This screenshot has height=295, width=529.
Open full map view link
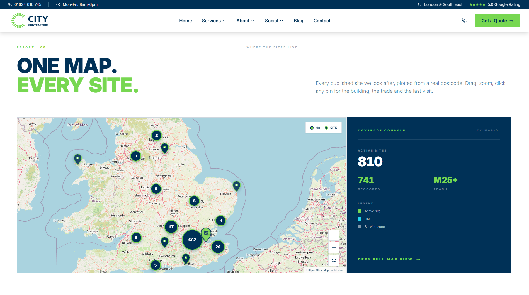coord(389,259)
